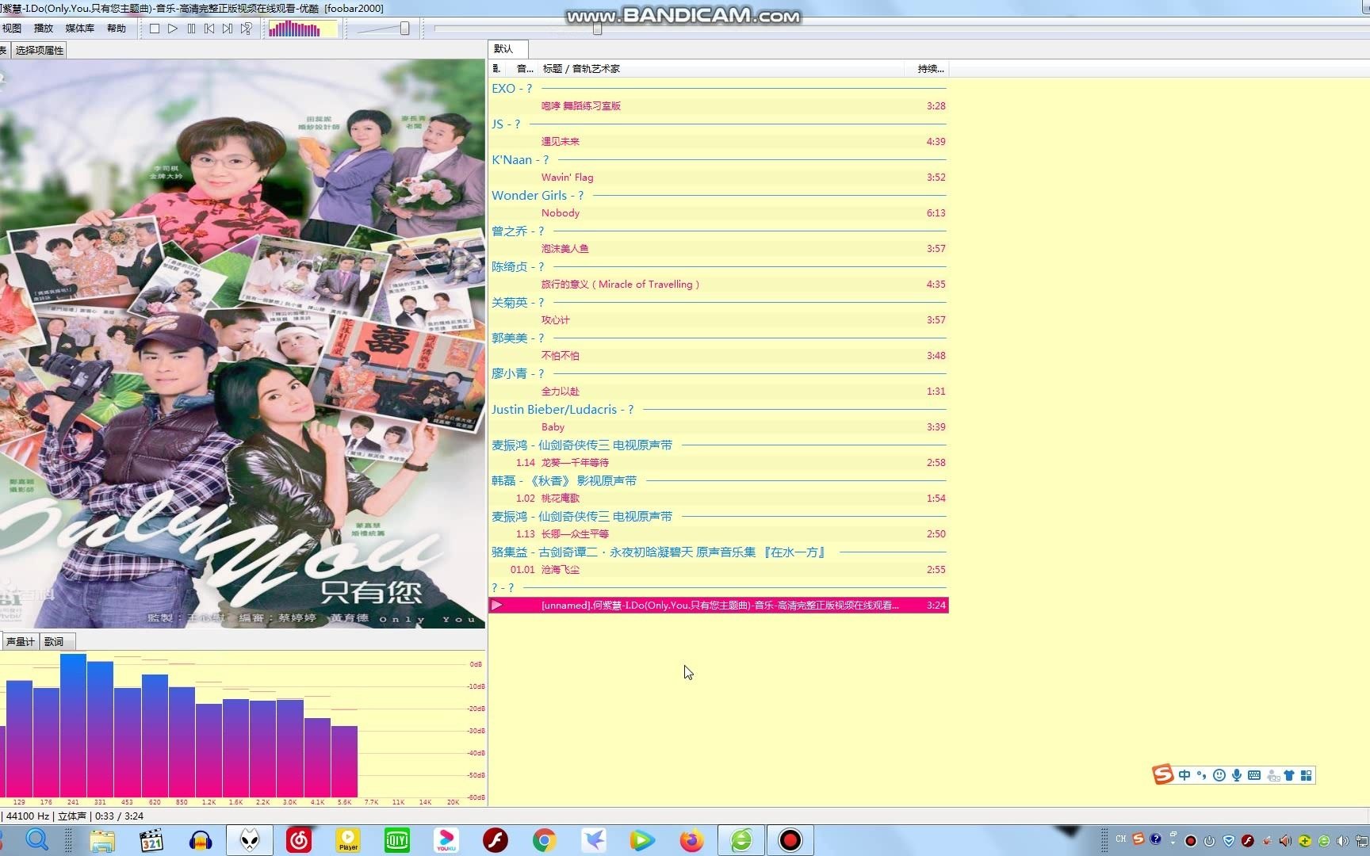Click the peak meter spectrum bars panel
The height and width of the screenshot is (856, 1370).
click(x=243, y=728)
